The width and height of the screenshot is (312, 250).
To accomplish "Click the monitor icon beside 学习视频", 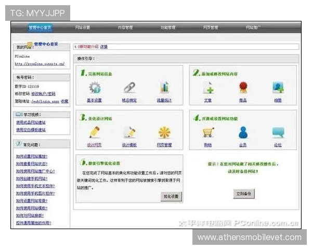I will [x=19, y=115].
